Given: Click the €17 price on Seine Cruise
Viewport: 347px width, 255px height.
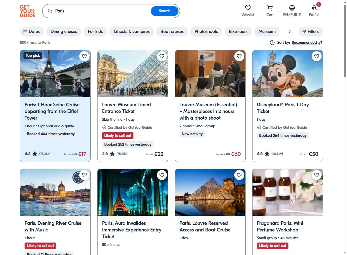Looking at the screenshot, I should (82, 154).
